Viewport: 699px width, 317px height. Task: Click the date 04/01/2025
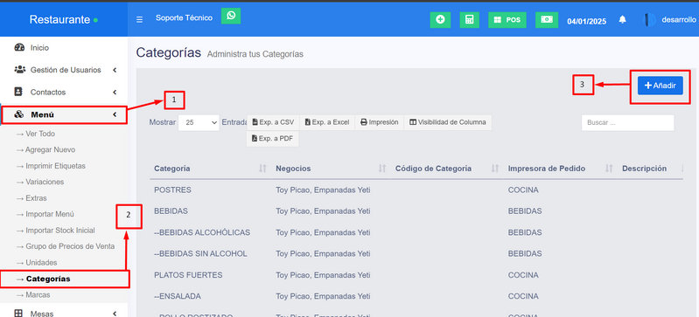click(x=586, y=21)
